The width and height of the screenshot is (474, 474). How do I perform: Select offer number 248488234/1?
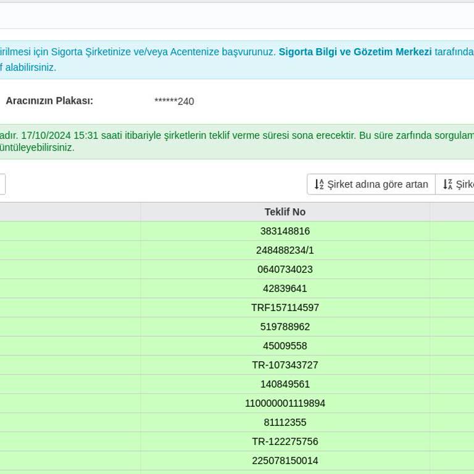285,250
